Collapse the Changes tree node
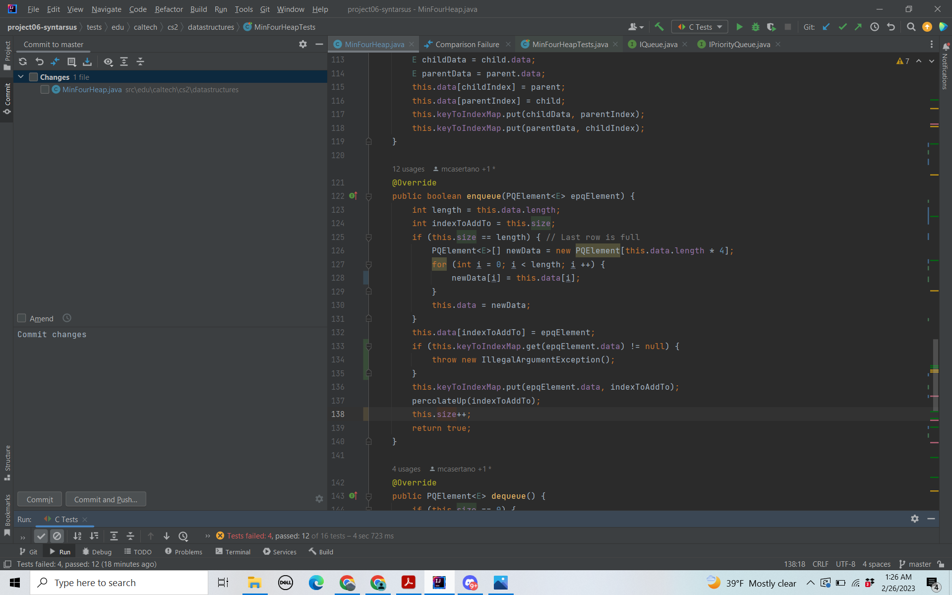Viewport: 952px width, 595px height. point(21,77)
